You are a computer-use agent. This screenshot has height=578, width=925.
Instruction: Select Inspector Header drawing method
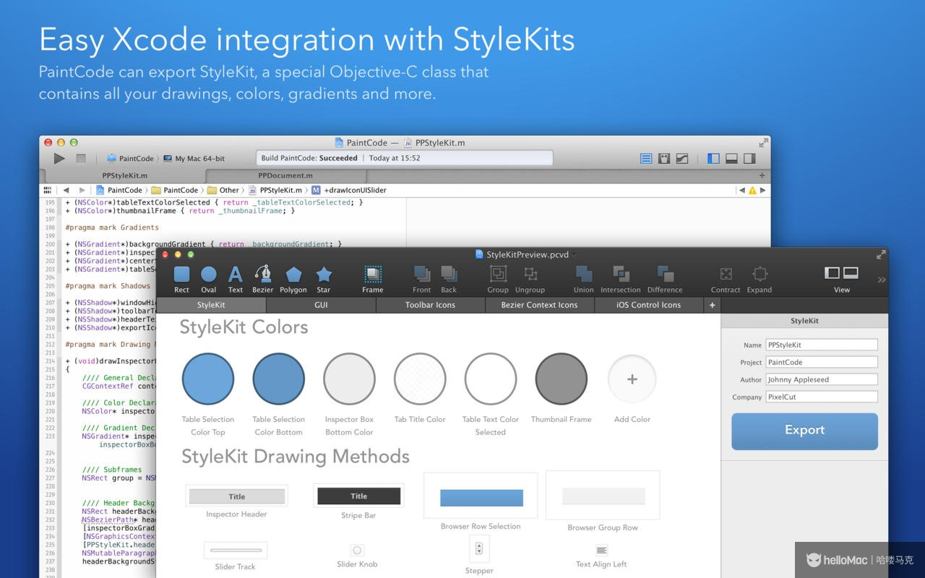[236, 496]
